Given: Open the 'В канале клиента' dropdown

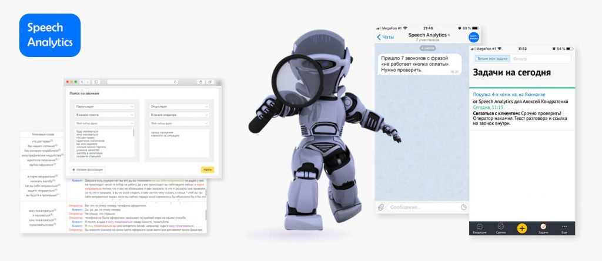Looking at the screenshot, I should (105, 115).
